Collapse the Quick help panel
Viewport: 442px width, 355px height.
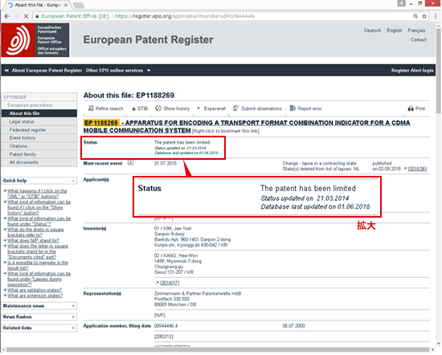73,181
